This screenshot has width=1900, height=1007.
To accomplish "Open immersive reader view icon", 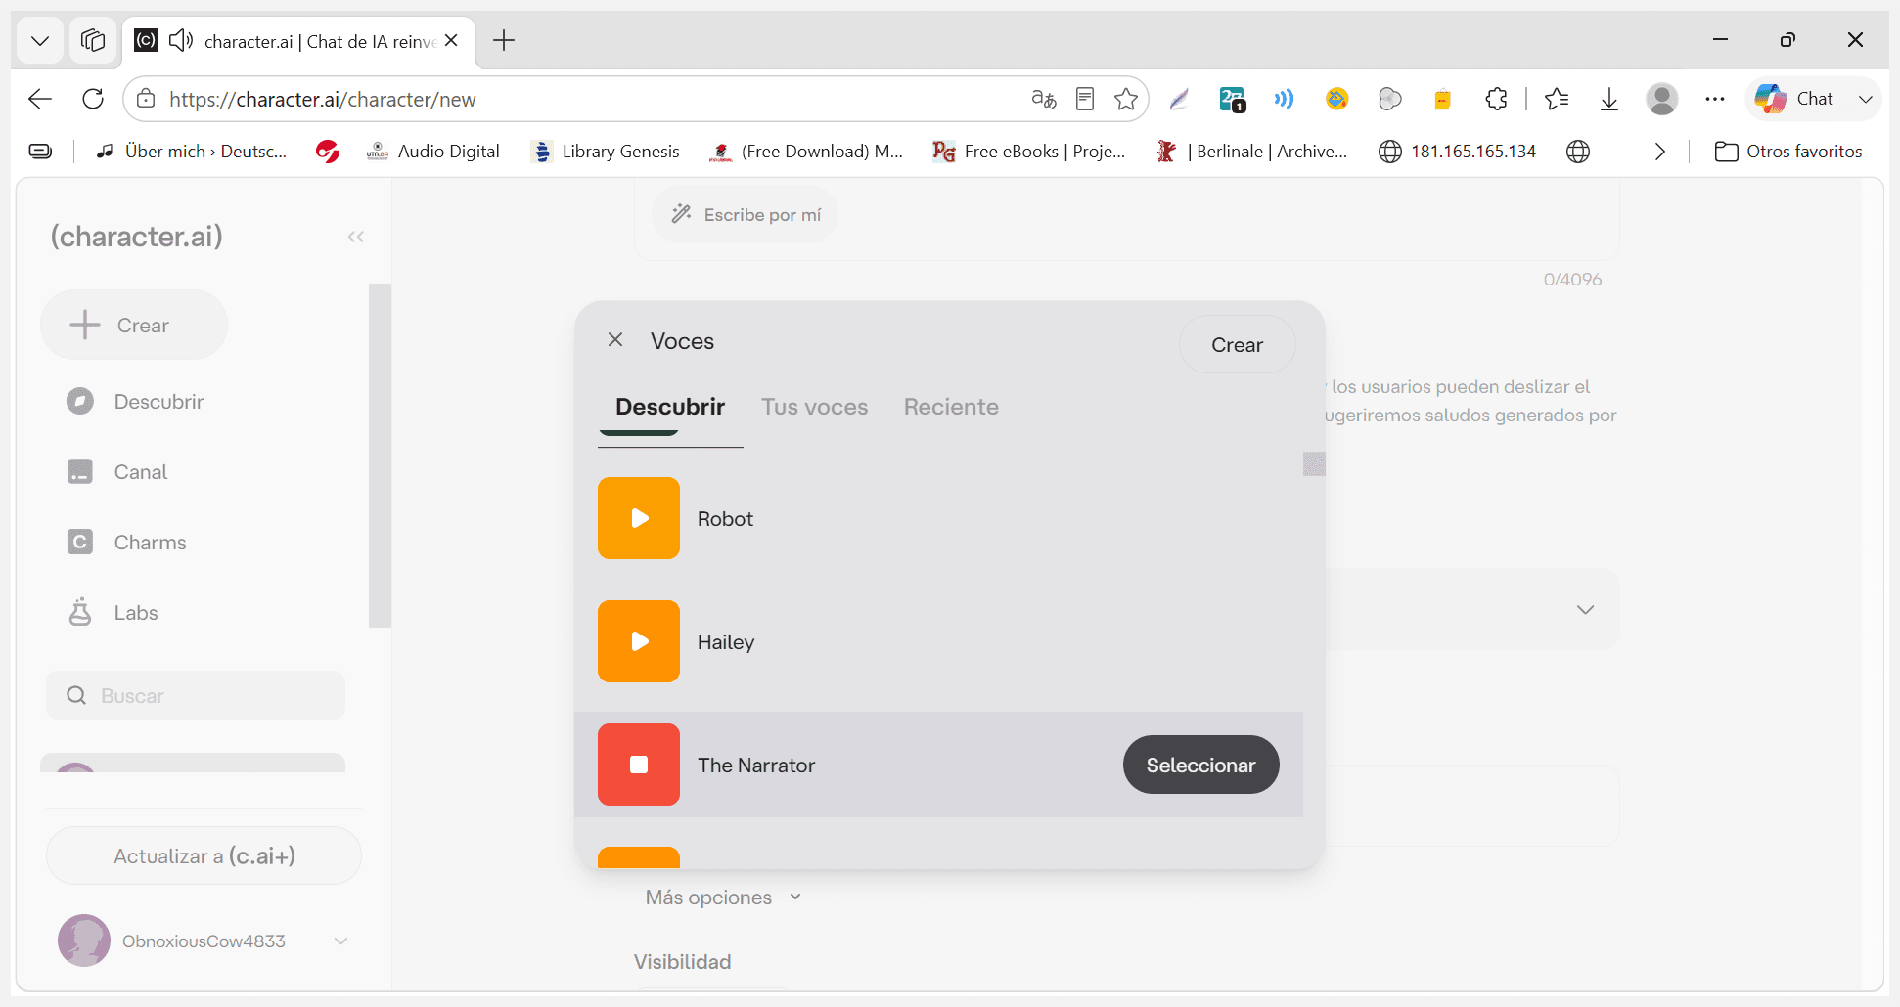I will click(1085, 99).
